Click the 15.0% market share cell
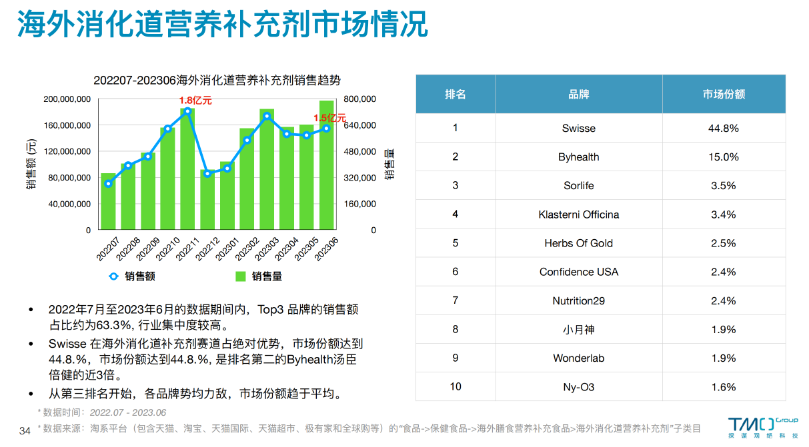 724,157
